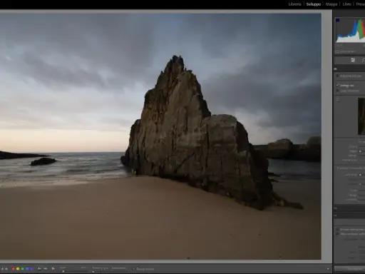Apply the blue color label
Screen dimensions: 365x274
tap(27, 269)
